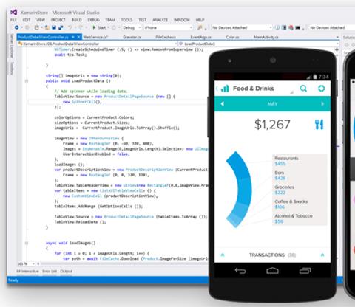Click the Redo arrow icon
Screen dimensions: 355x307
tap(81, 27)
